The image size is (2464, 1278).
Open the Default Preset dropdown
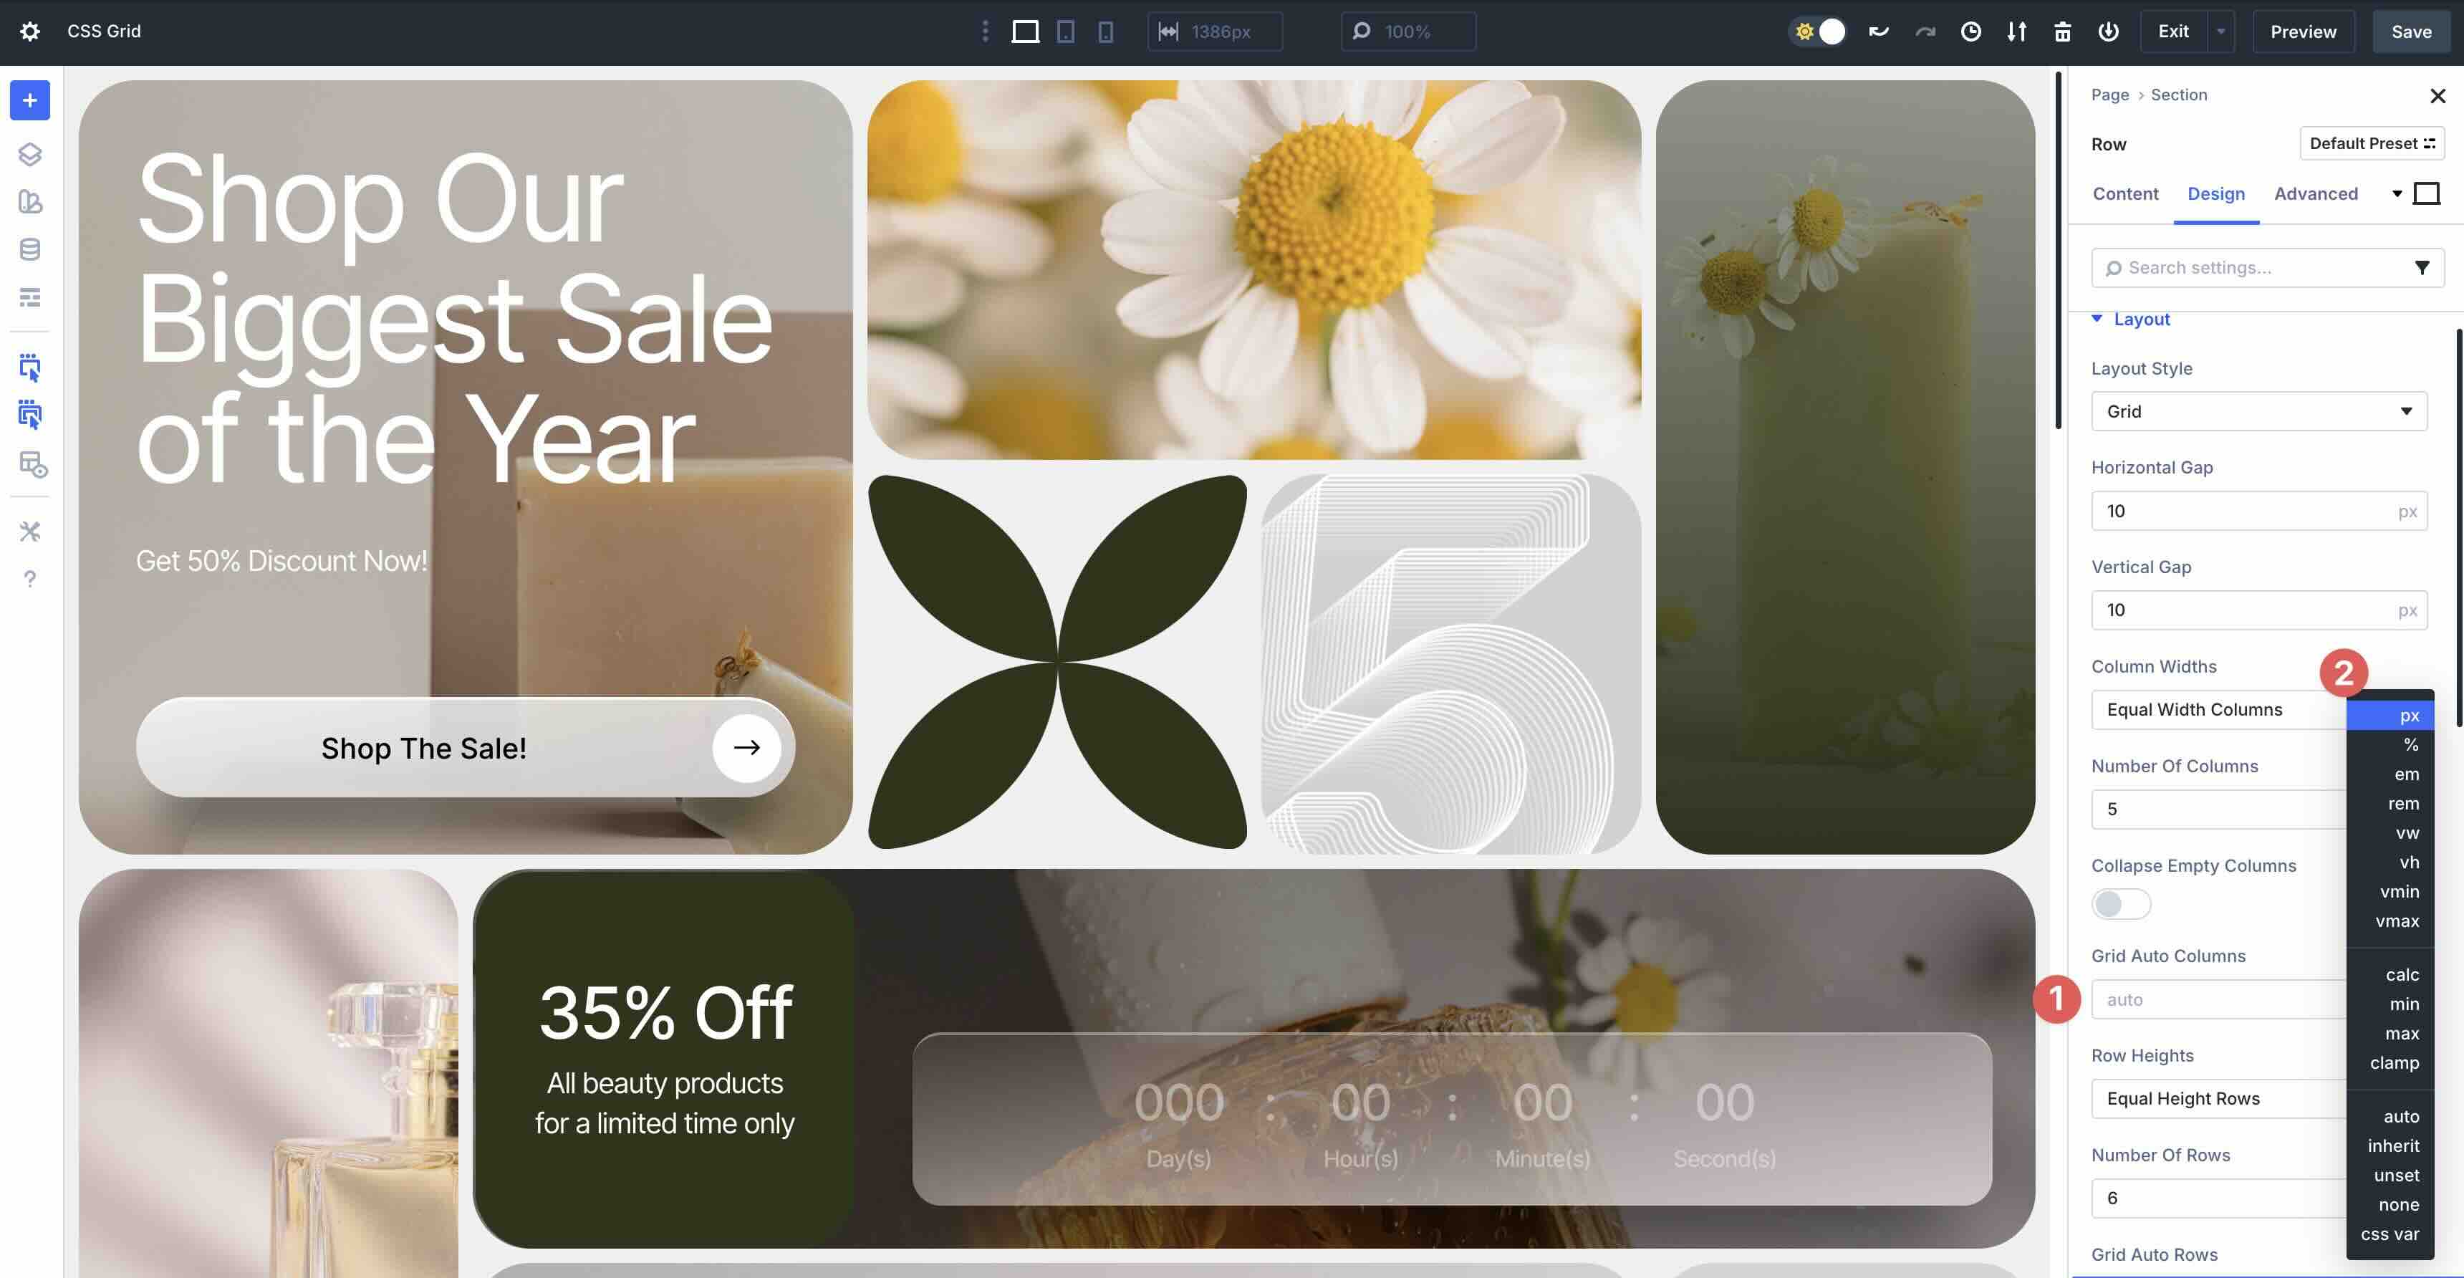pos(2371,143)
